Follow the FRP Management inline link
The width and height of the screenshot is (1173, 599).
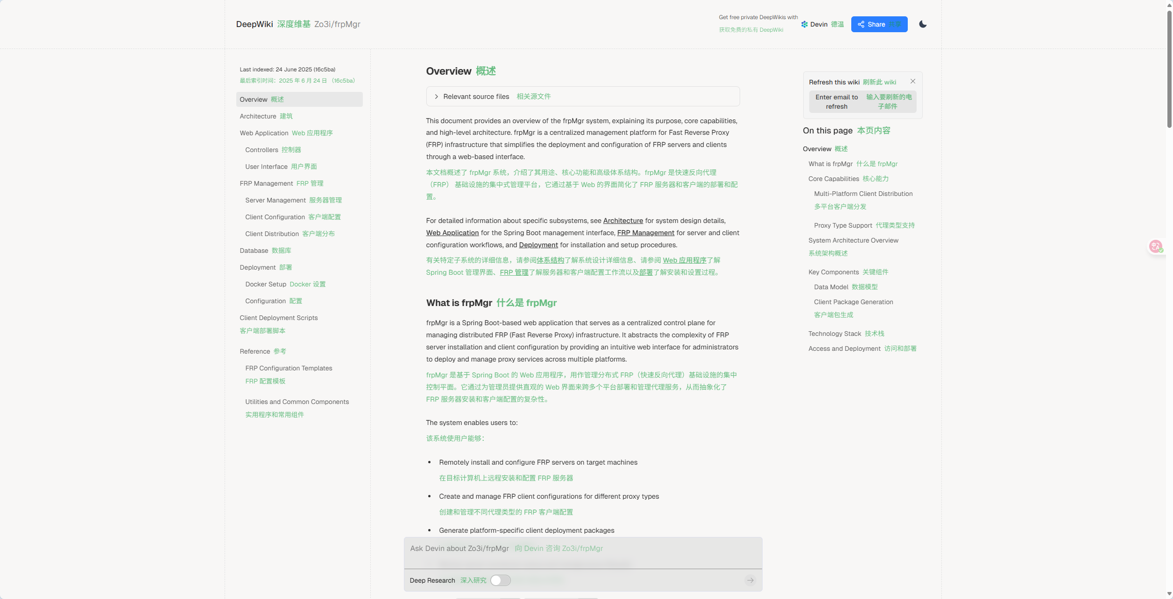coord(645,233)
